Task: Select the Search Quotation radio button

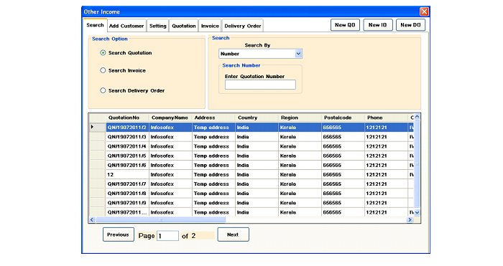Action: pyautogui.click(x=103, y=53)
